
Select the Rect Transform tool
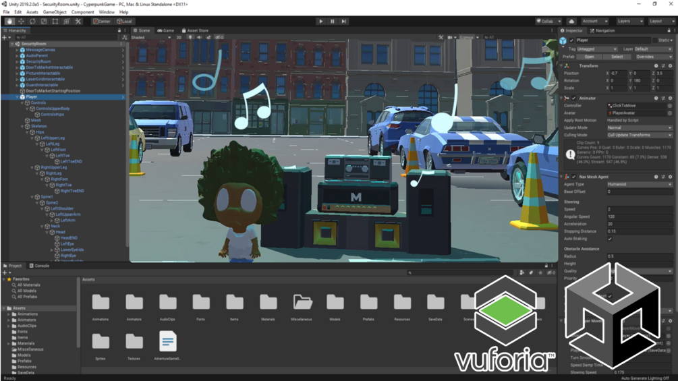[55, 21]
